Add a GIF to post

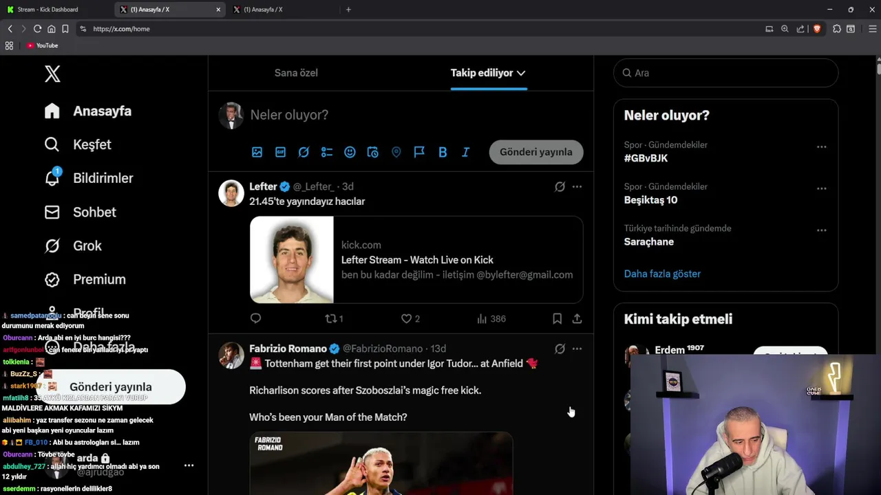(x=280, y=152)
